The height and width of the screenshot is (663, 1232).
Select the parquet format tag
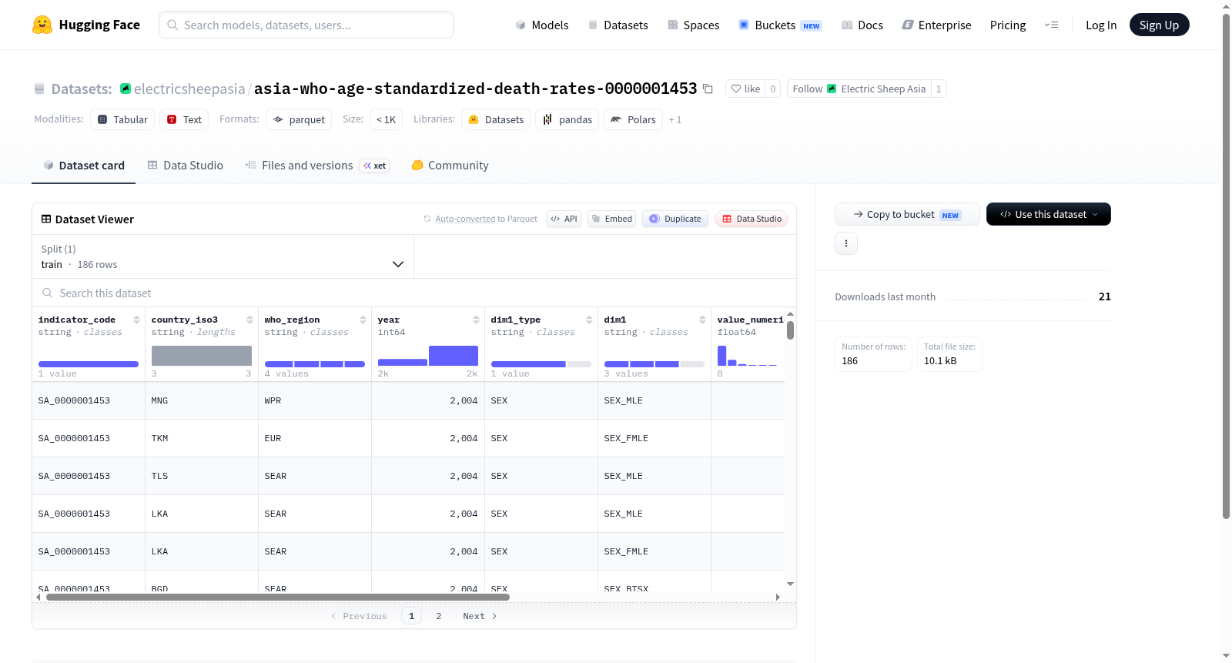pos(299,119)
